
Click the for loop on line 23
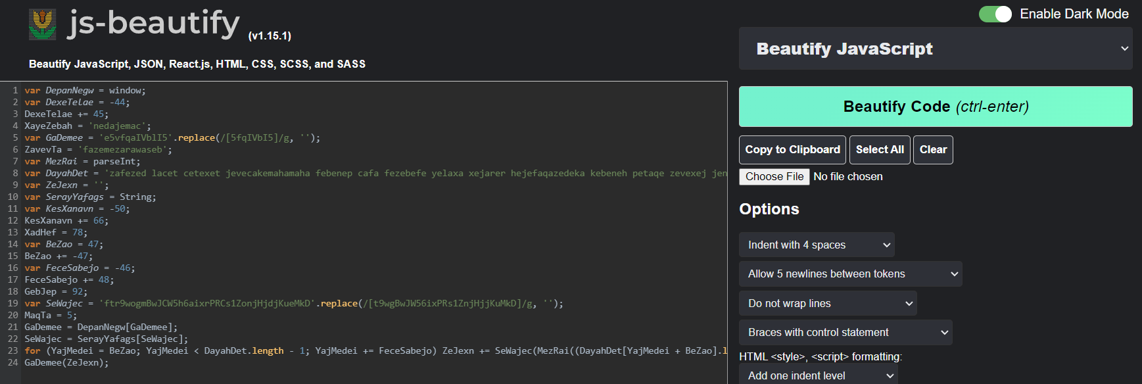coord(375,350)
